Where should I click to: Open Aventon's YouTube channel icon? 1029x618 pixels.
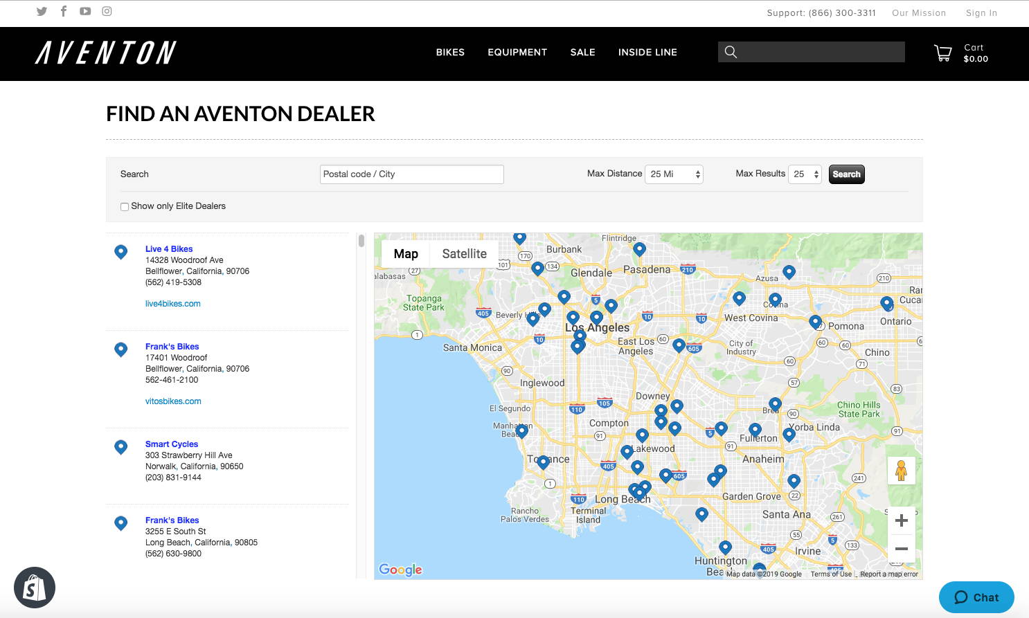pyautogui.click(x=85, y=11)
